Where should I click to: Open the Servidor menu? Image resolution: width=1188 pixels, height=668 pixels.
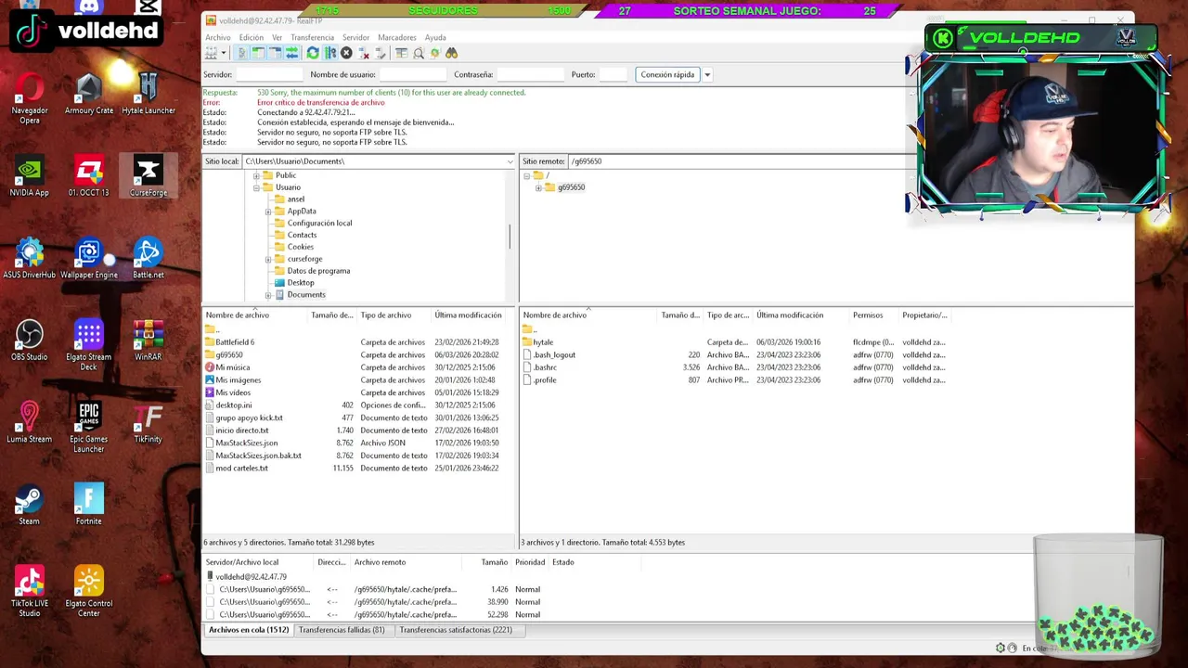click(355, 38)
